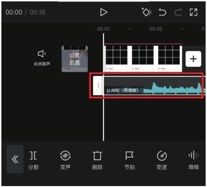Select the 分割 split tool
This screenshot has width=207, height=187.
33,160
